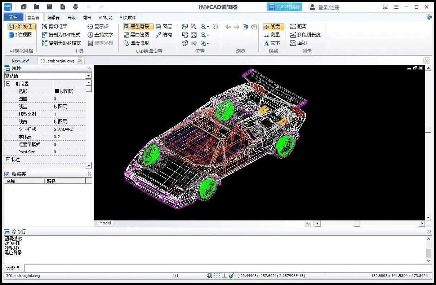
Task: Select the 测量 measure tool
Action: (272, 35)
